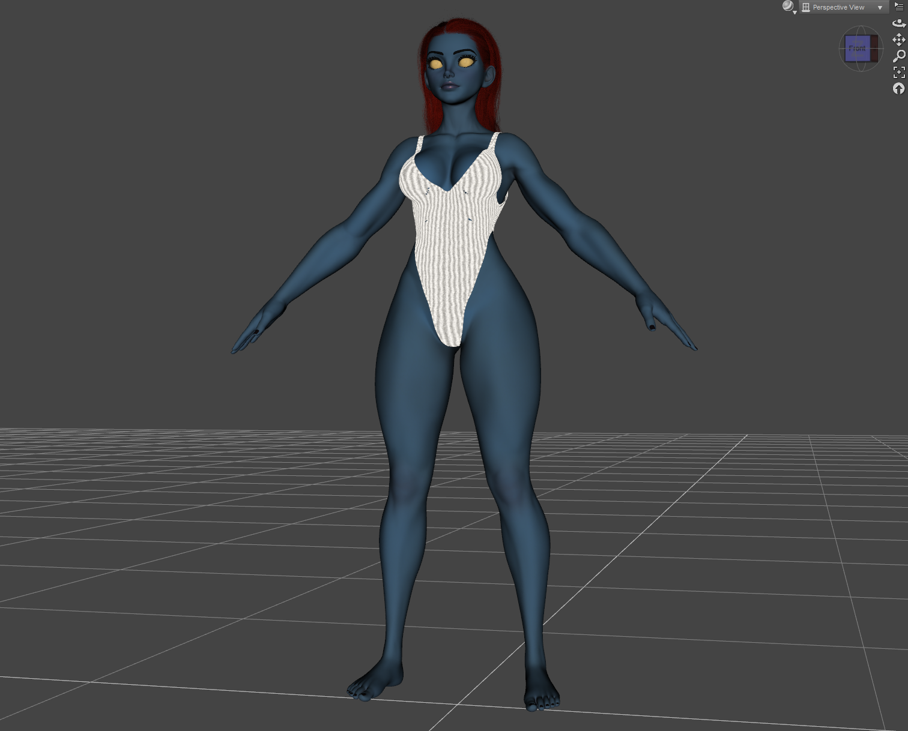Click the reset camera up-arrow icon
The height and width of the screenshot is (731, 908).
[x=899, y=89]
